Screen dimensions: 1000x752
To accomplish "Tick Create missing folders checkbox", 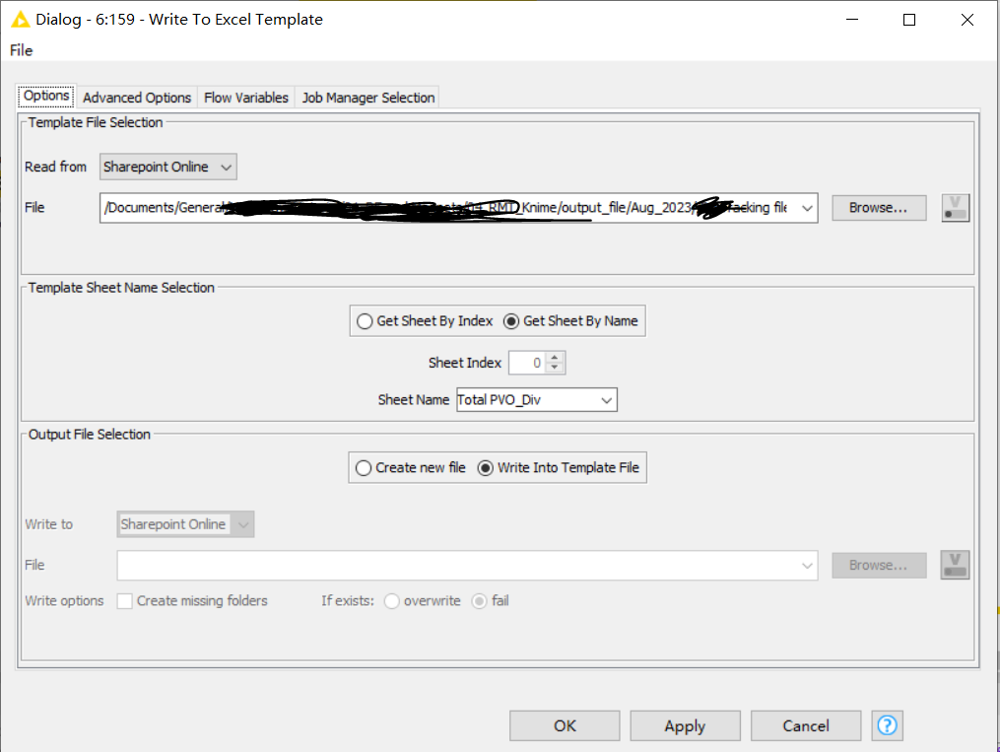I will (x=124, y=601).
